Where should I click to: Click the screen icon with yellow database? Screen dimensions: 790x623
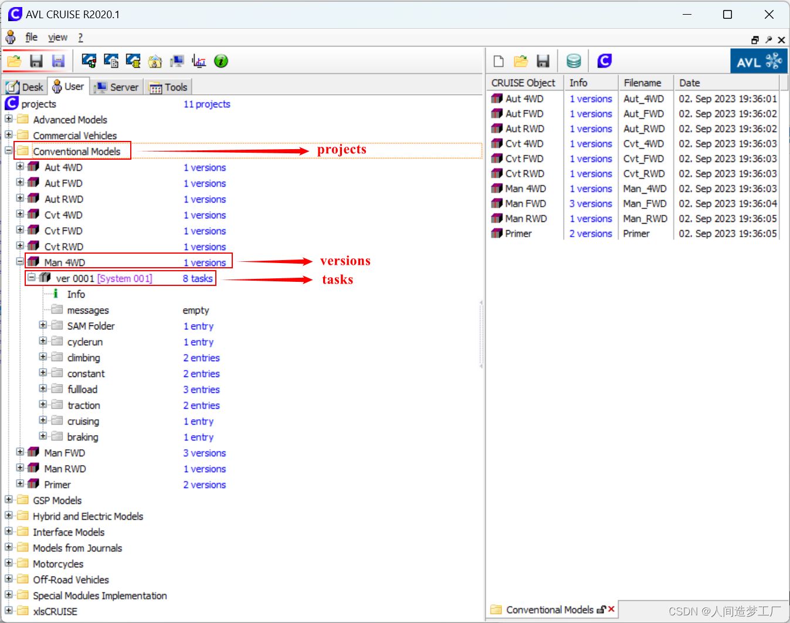point(133,60)
